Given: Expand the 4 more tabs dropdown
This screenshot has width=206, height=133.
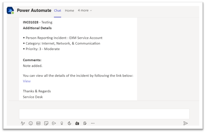Looking at the screenshot, I should click(x=85, y=10).
